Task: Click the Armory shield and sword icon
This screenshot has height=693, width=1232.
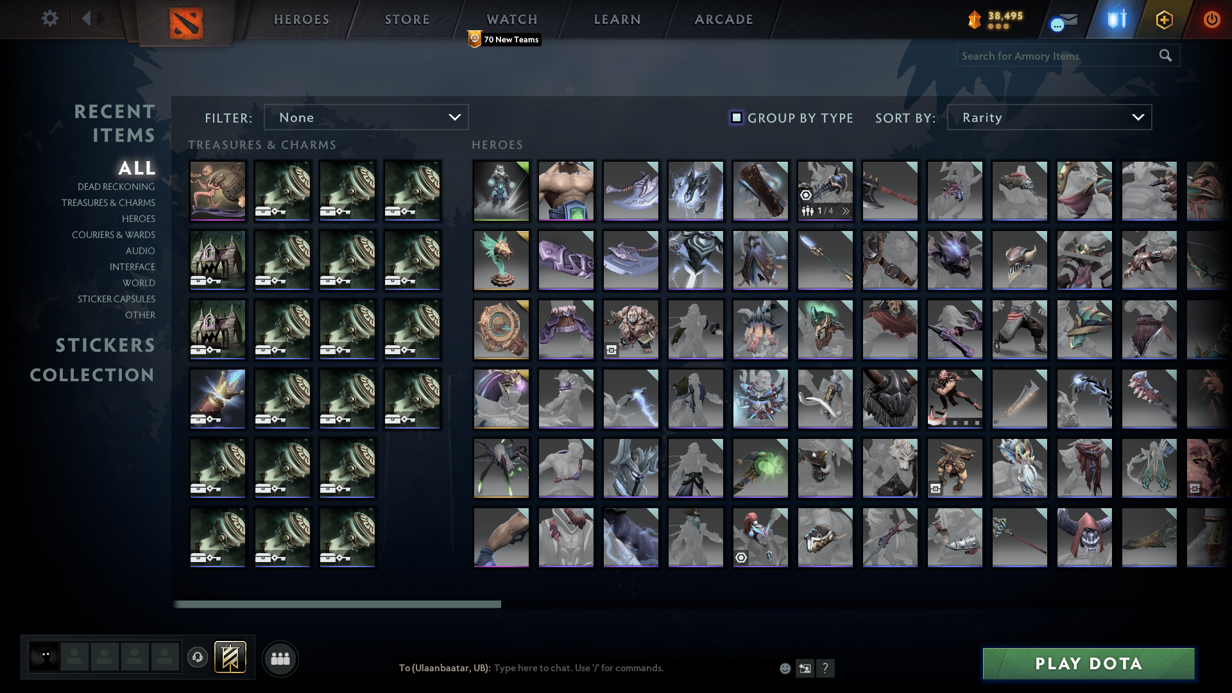Action: pyautogui.click(x=1115, y=19)
